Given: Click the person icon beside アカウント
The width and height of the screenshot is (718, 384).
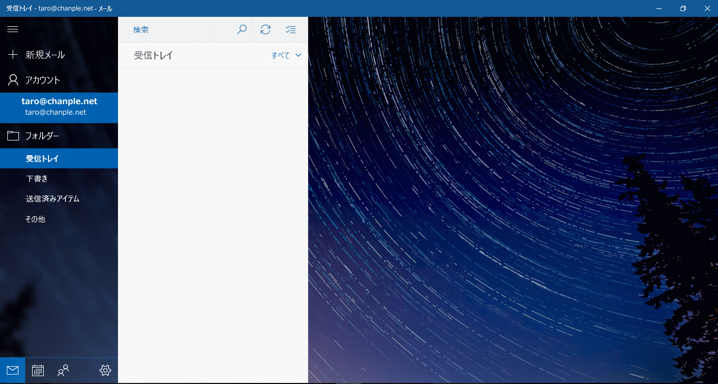Looking at the screenshot, I should 13,80.
